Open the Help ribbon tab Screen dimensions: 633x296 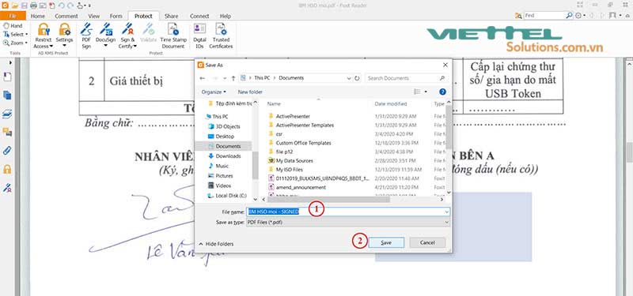click(226, 16)
